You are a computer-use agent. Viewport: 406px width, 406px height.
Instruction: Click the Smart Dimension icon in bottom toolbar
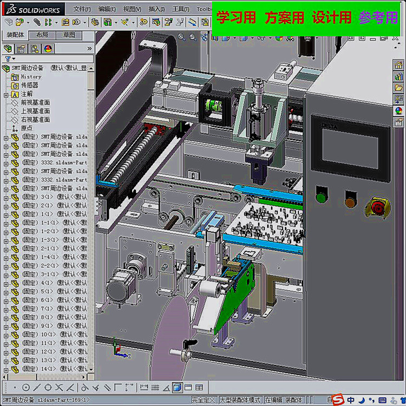(x=143, y=388)
